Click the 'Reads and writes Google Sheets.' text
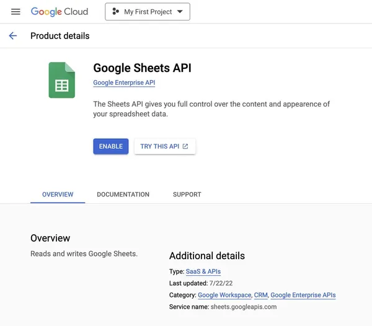 (x=84, y=253)
